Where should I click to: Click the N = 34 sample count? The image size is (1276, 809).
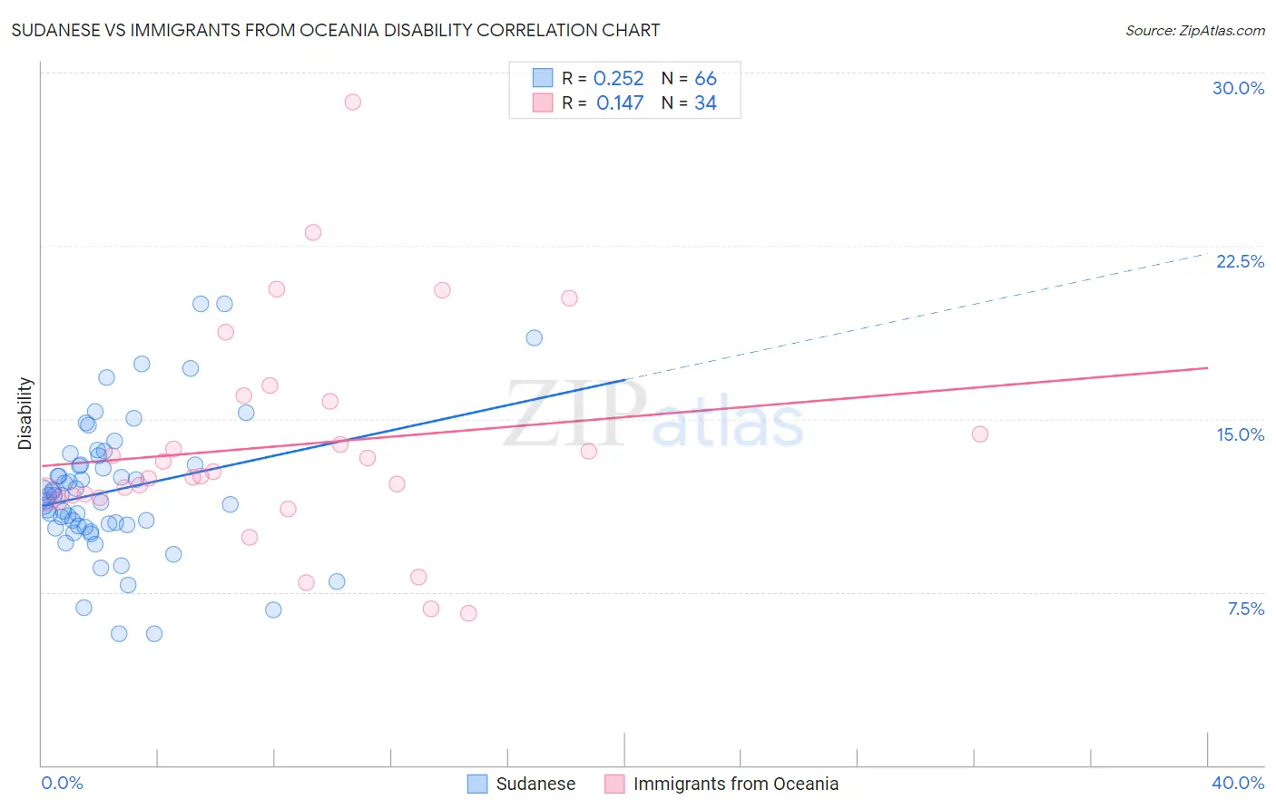coord(689,102)
